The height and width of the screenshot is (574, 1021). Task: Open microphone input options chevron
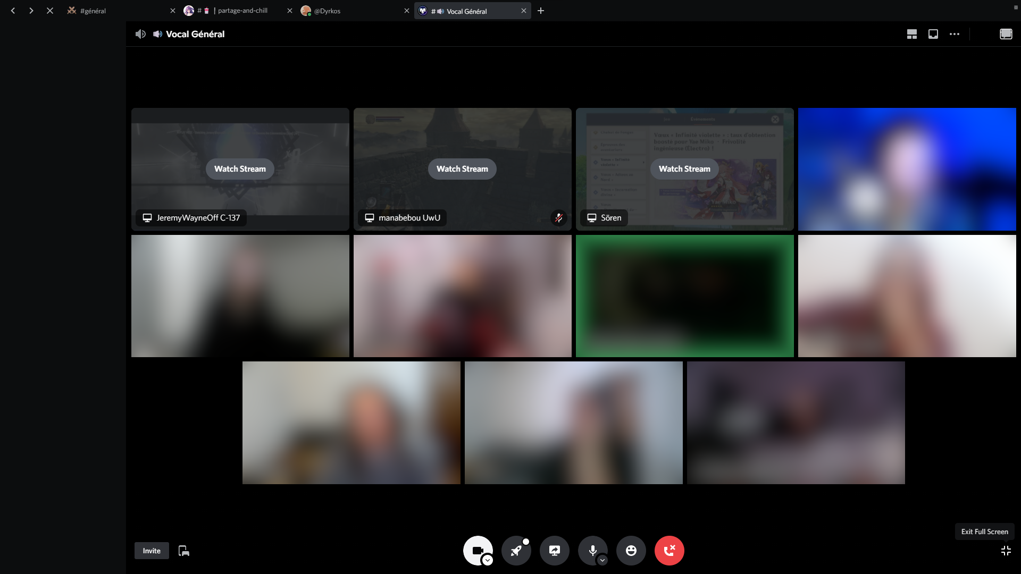(x=602, y=561)
